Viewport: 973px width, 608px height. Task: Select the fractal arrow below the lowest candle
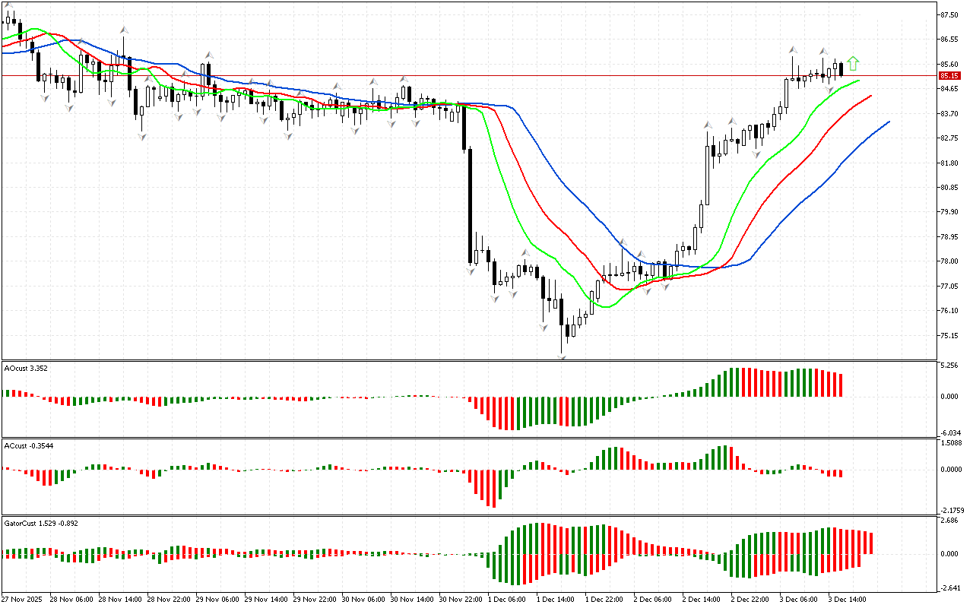pyautogui.click(x=563, y=356)
